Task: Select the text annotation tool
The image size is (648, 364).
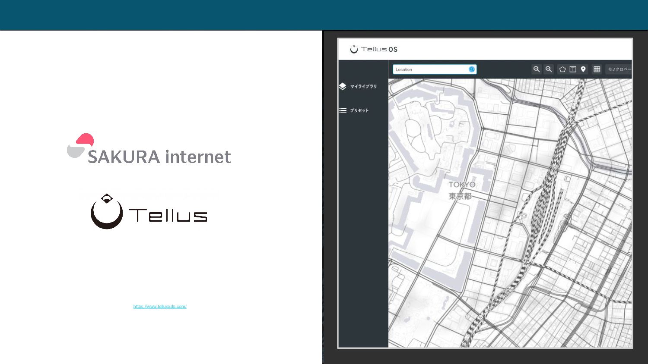Action: 573,69
